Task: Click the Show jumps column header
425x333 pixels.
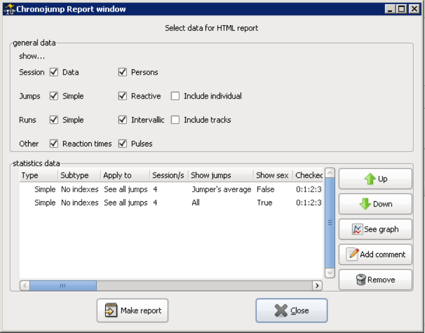Action: (x=221, y=175)
